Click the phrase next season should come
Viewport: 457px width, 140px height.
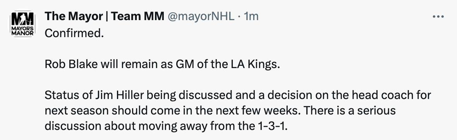(x=107, y=111)
